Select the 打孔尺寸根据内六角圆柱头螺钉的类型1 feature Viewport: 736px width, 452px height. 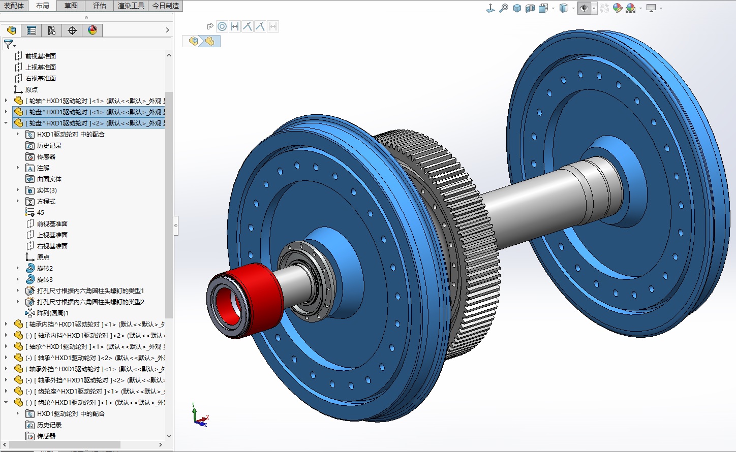click(x=90, y=290)
